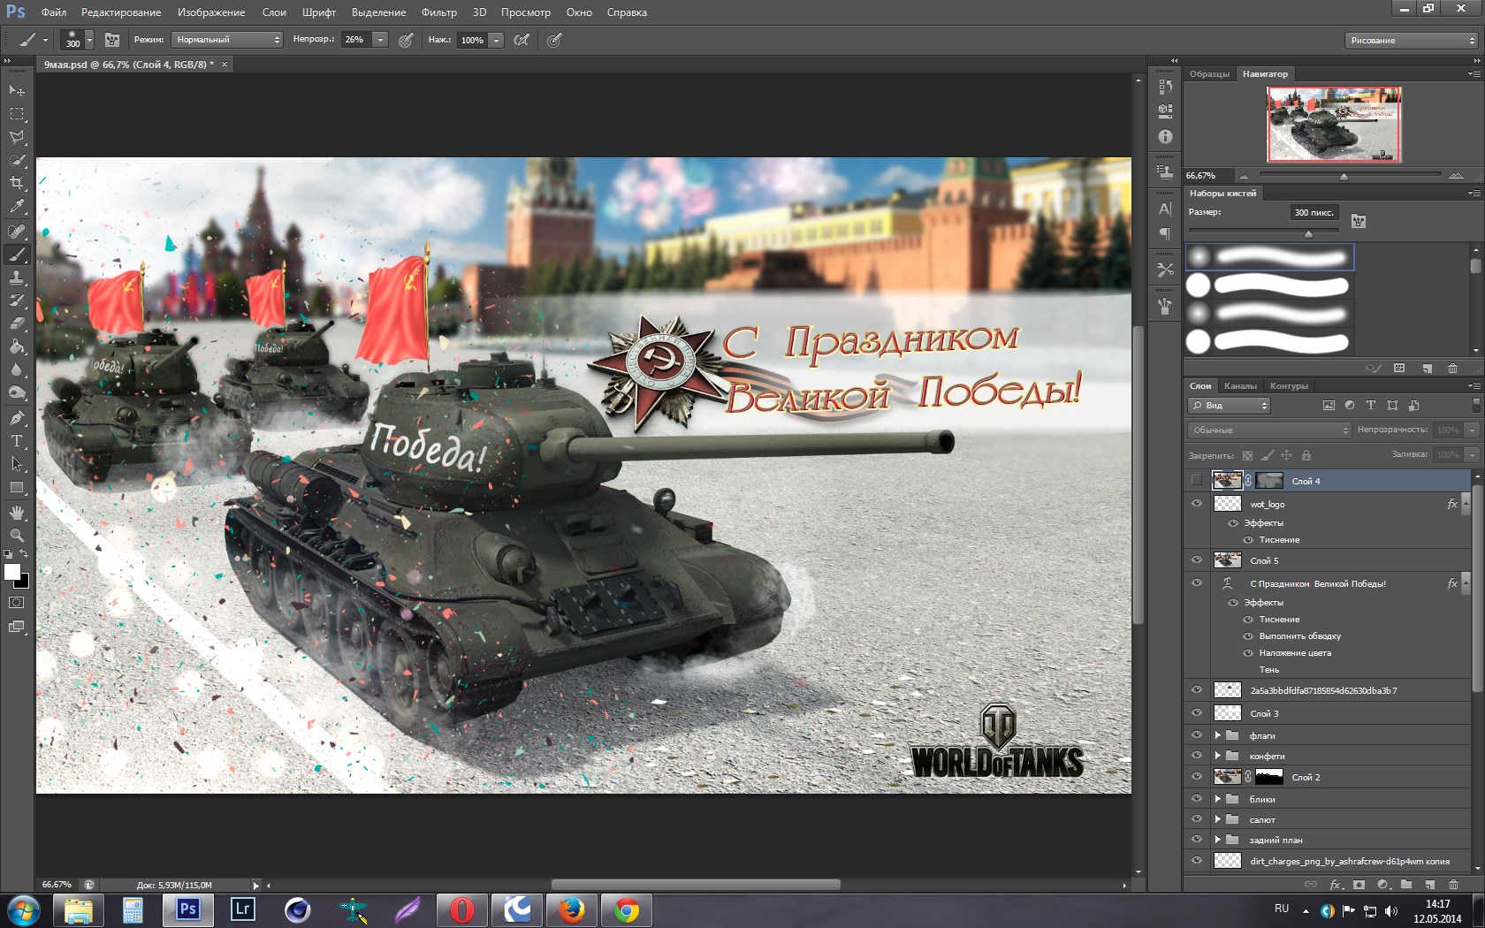The height and width of the screenshot is (928, 1485).
Task: Select the History Brush tool
Action: pos(17,300)
